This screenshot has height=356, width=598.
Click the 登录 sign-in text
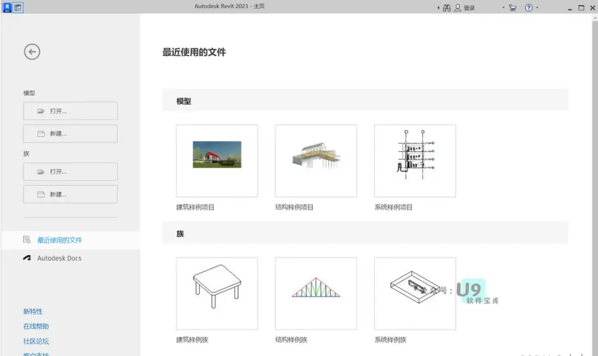pos(469,8)
